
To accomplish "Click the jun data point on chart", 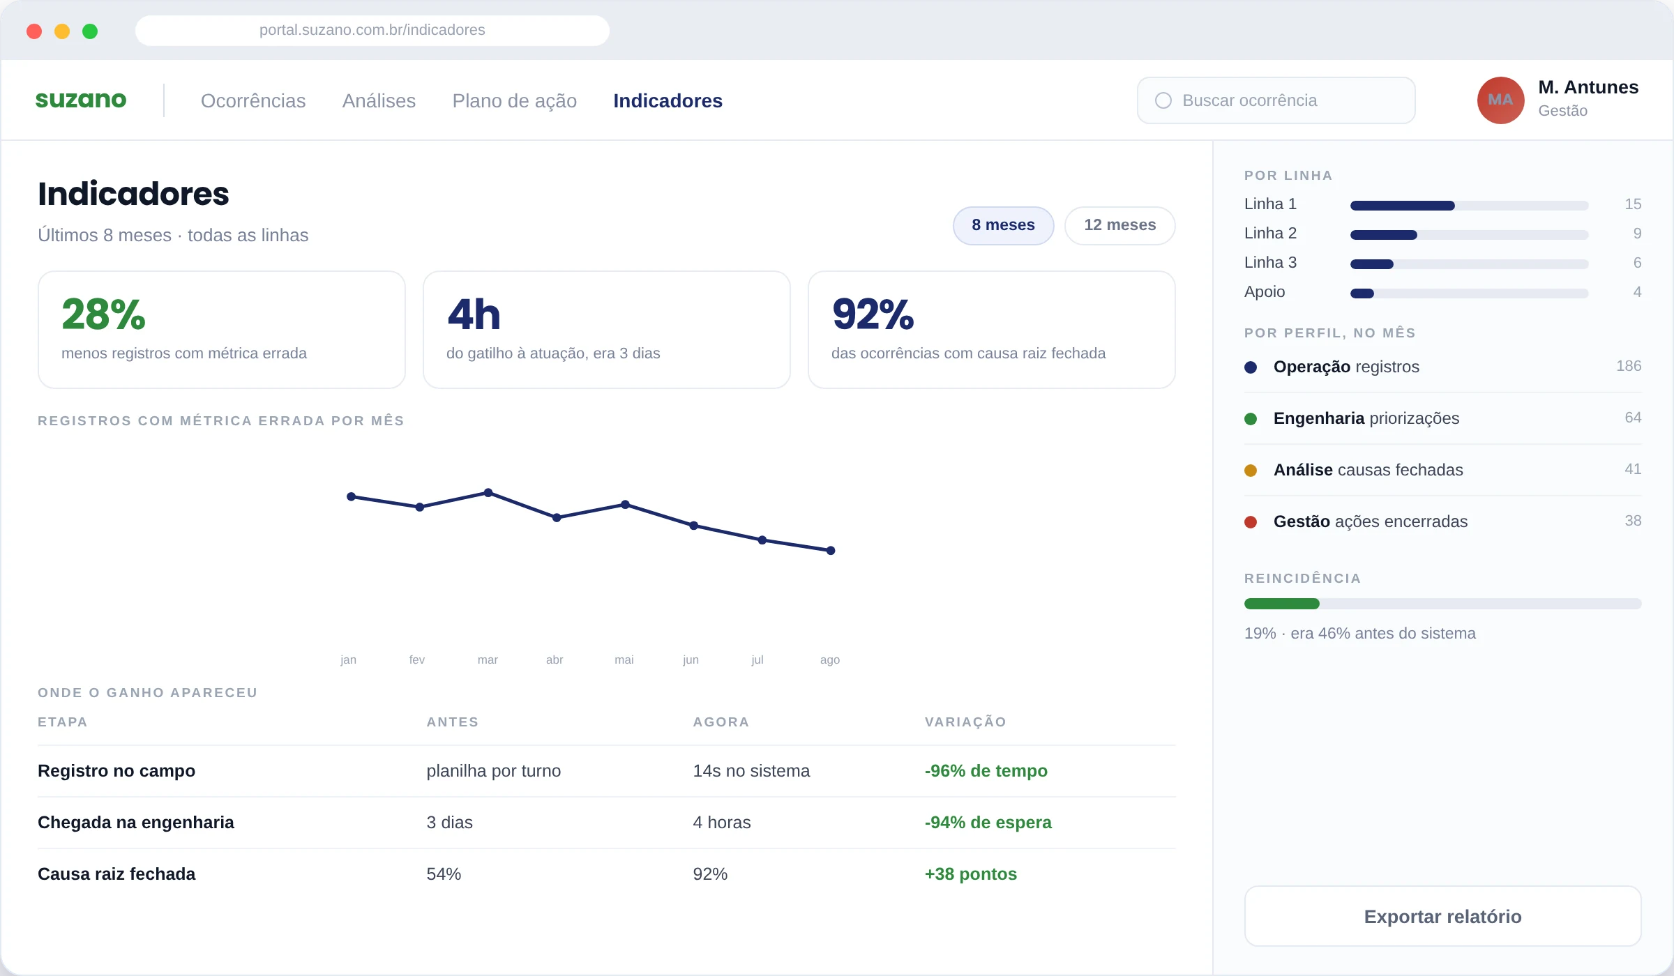I will pos(694,526).
